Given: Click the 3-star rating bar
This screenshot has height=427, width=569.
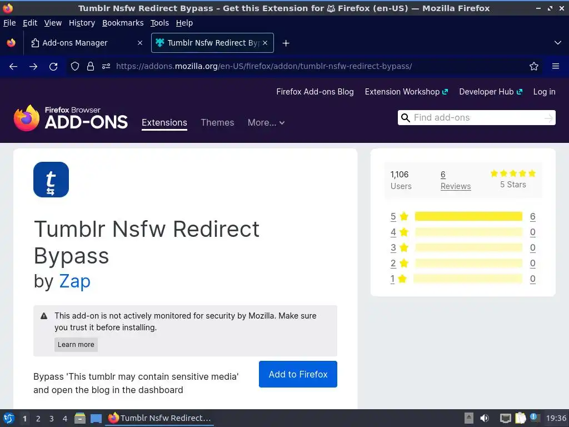Looking at the screenshot, I should click(468, 248).
